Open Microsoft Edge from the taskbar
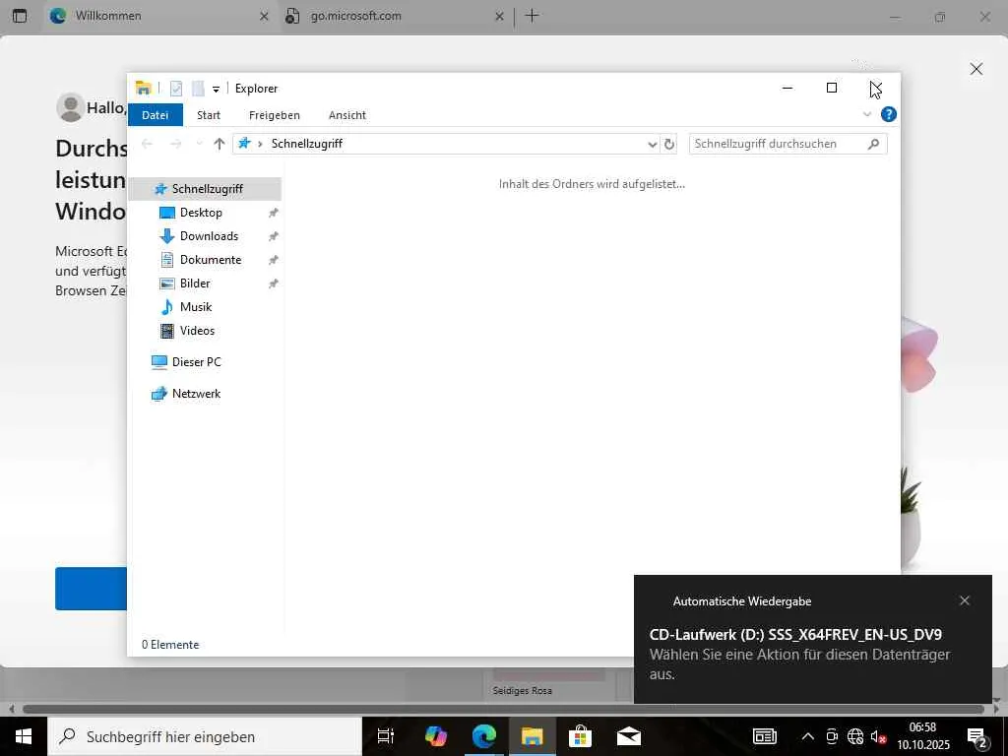This screenshot has height=756, width=1008. point(484,736)
